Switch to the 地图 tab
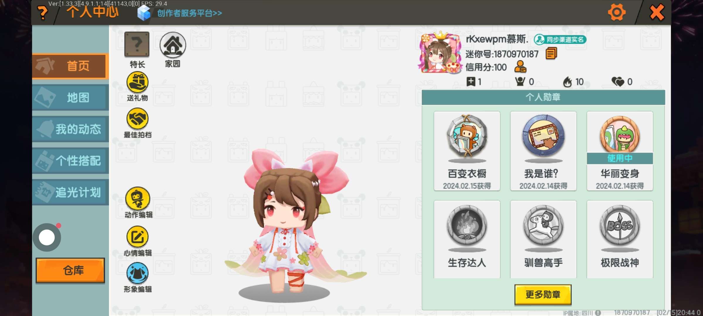Viewport: 703px width, 316px height. point(70,97)
